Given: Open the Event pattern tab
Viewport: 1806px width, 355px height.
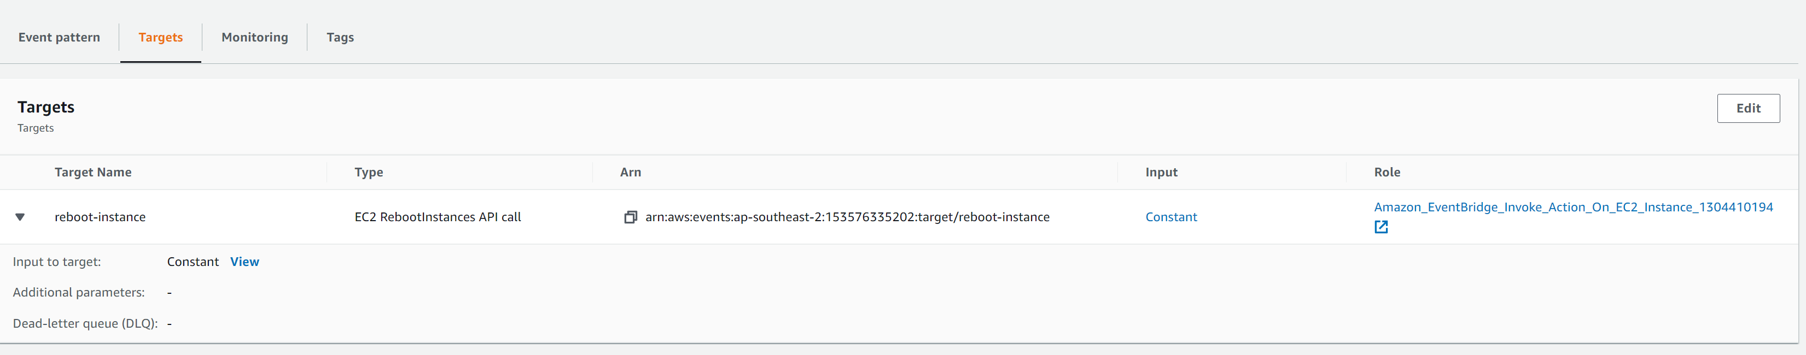Looking at the screenshot, I should (59, 37).
